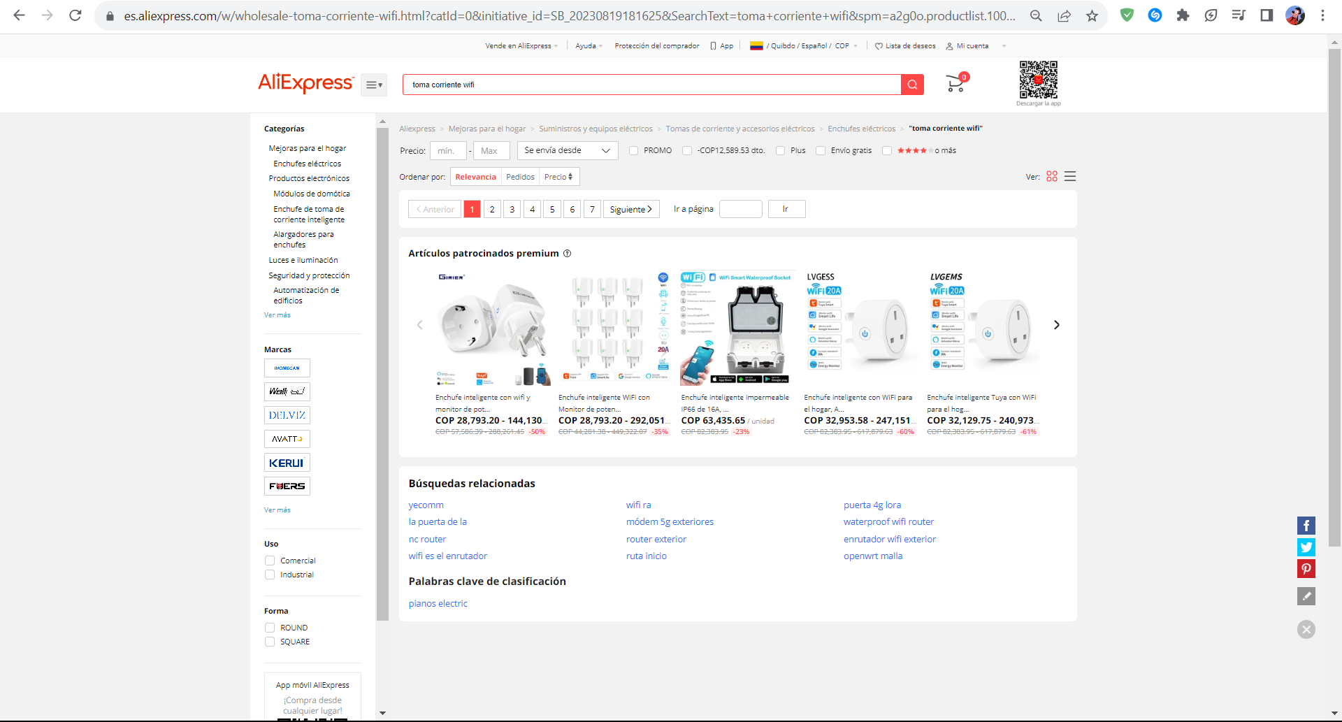Open the Se envía desde dropdown
The width and height of the screenshot is (1342, 722).
[x=567, y=150]
